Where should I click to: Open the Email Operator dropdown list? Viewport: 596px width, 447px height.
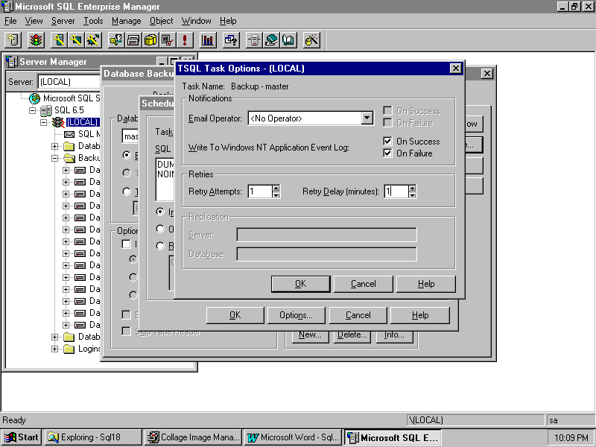pyautogui.click(x=367, y=118)
